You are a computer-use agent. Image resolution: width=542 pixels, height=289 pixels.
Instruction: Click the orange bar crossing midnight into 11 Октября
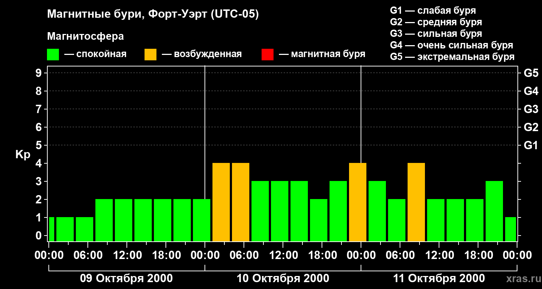click(x=358, y=202)
